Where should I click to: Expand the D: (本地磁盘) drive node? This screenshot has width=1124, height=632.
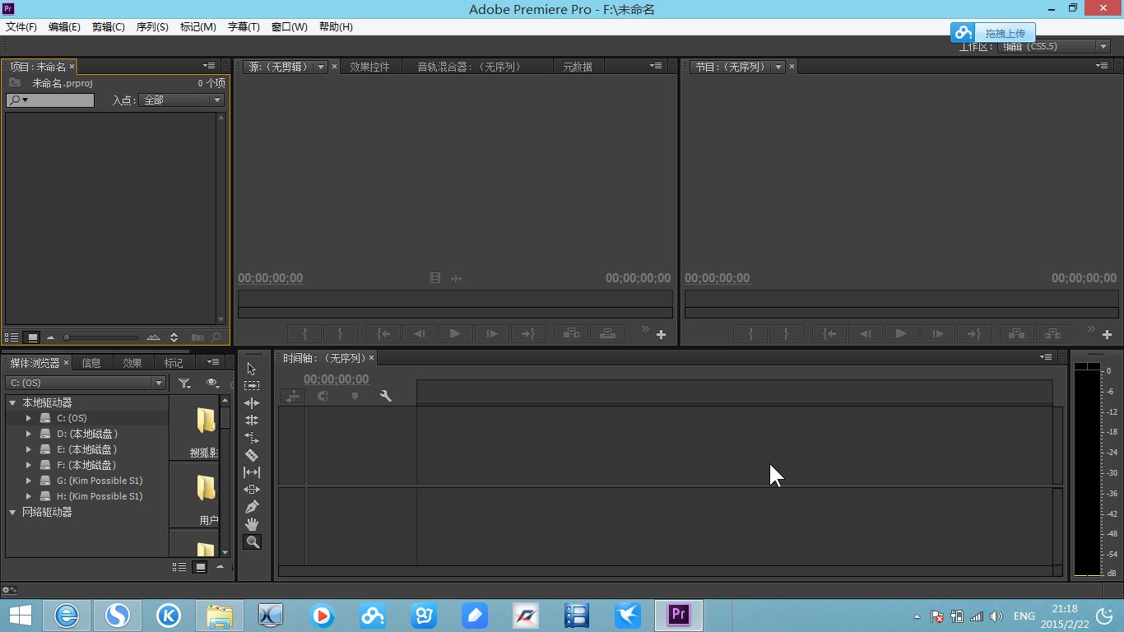(29, 434)
